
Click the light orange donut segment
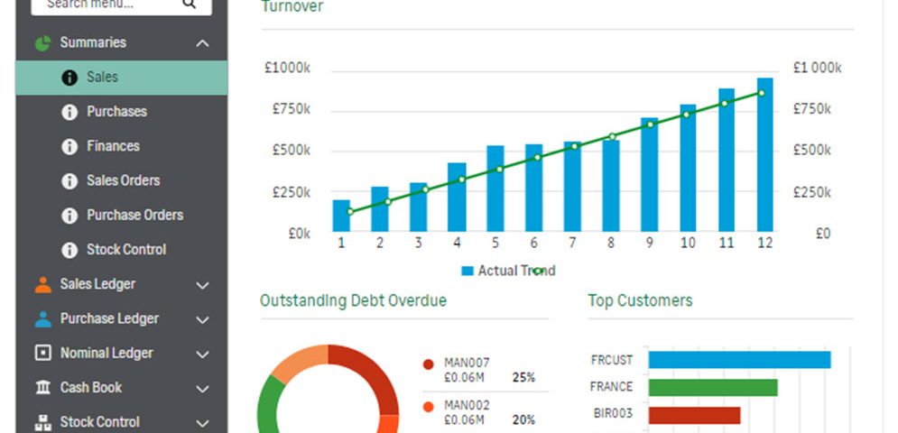(x=299, y=359)
